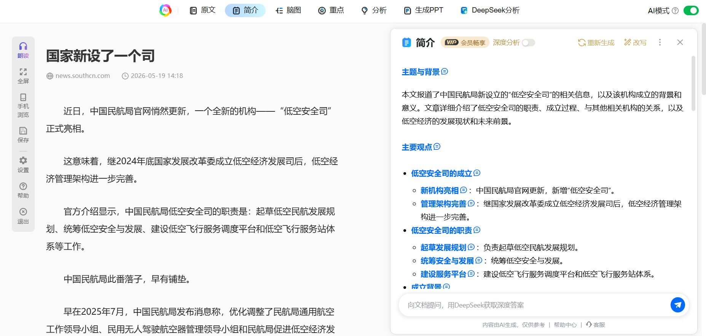This screenshot has width=706, height=336.
Task: Click comment icon beside 低空安全司的职责
Action: pyautogui.click(x=477, y=230)
